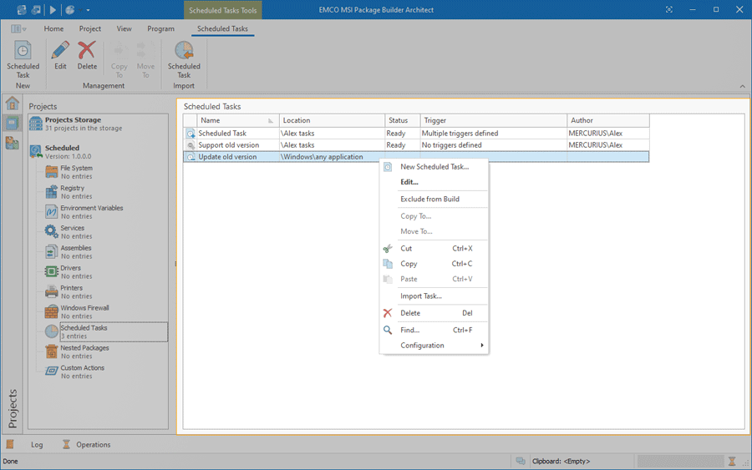This screenshot has height=470, width=752.
Task: Select 'Update old version' row
Action: point(416,157)
